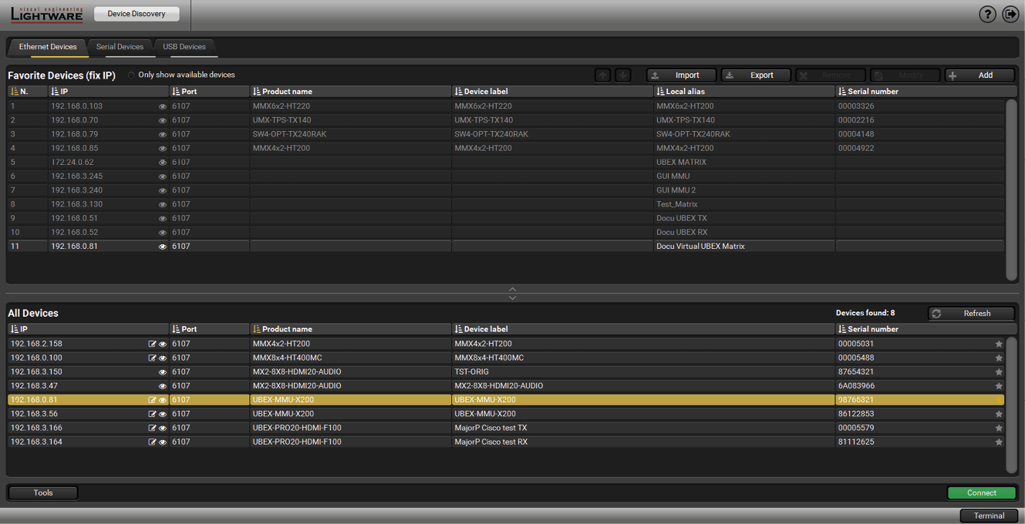Star the device with serial 00005579
Screen dimensions: 1025x524
tap(999, 428)
